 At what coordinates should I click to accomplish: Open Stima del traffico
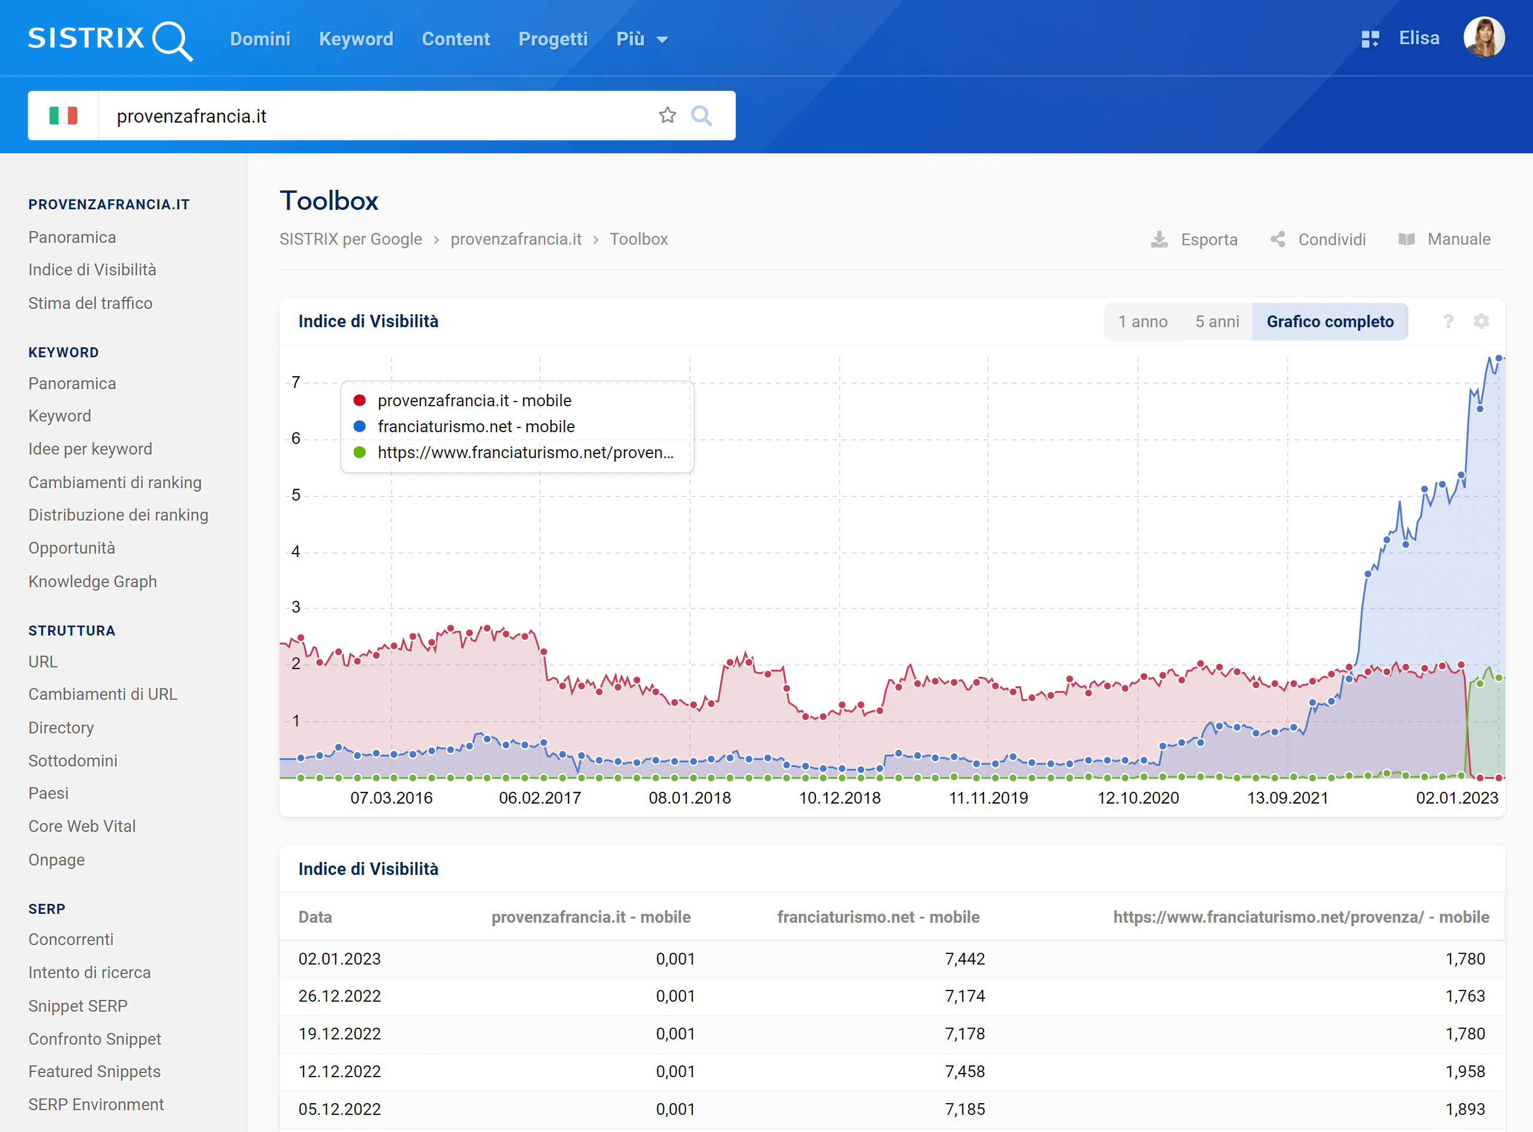point(90,303)
